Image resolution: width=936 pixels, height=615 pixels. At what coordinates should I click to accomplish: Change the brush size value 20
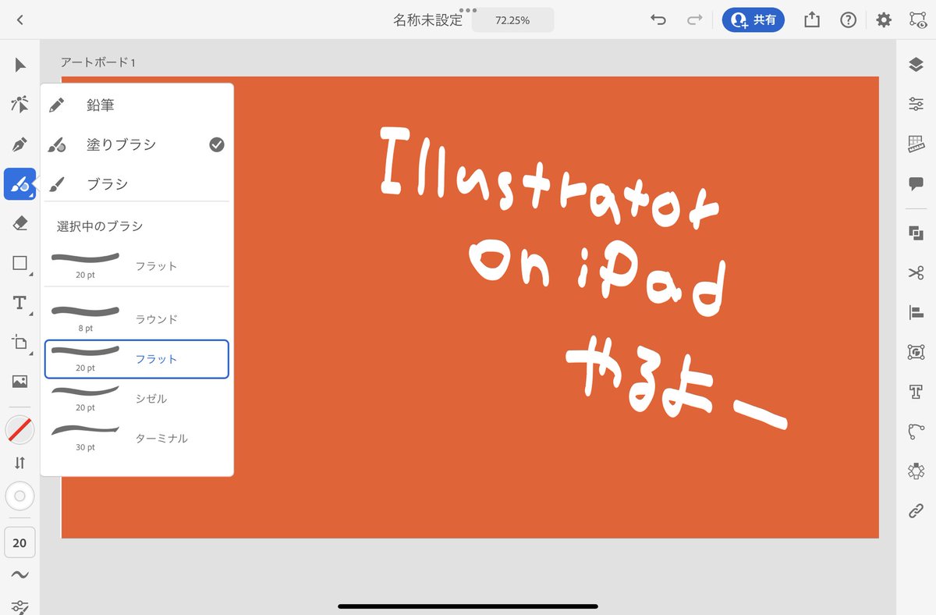click(x=20, y=543)
